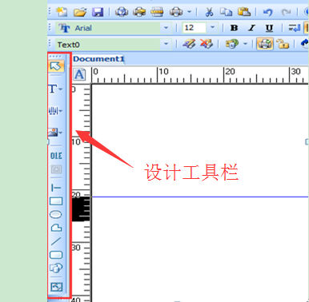Cut the selection with the scissors icon

[x=209, y=12]
